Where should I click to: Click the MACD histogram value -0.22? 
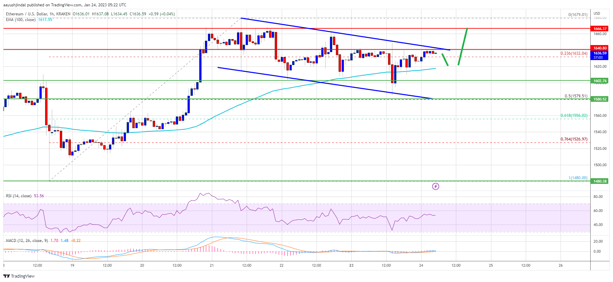[x=77, y=241]
